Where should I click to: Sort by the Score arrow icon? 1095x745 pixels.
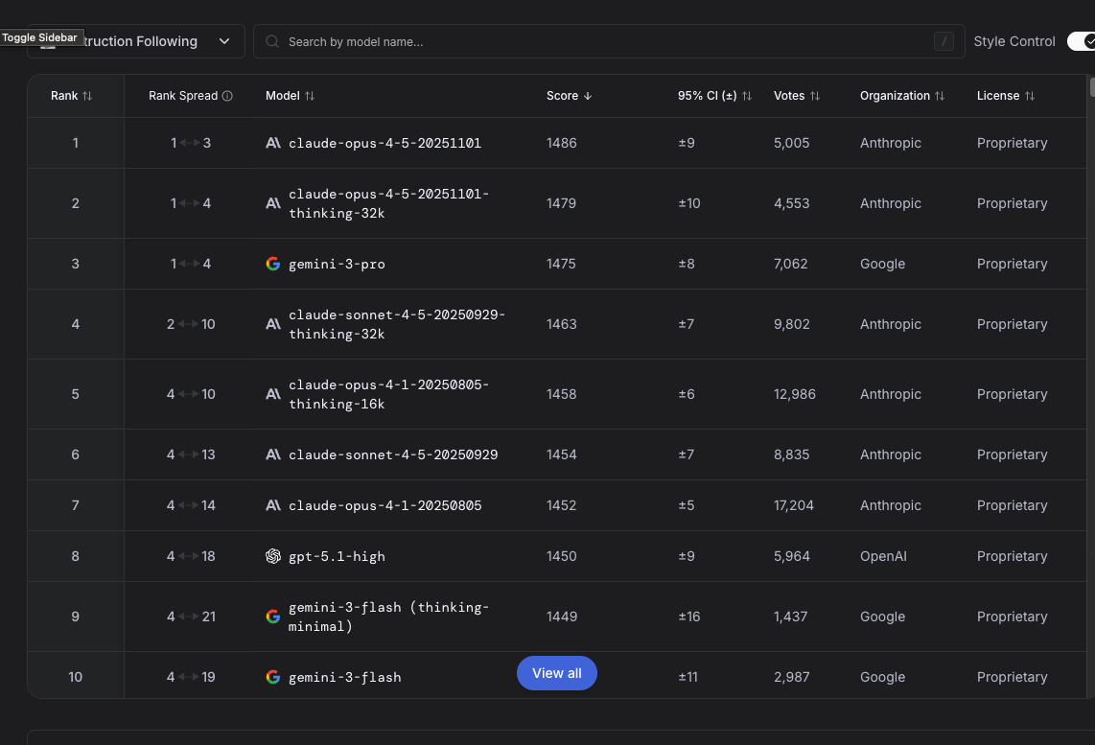[588, 96]
